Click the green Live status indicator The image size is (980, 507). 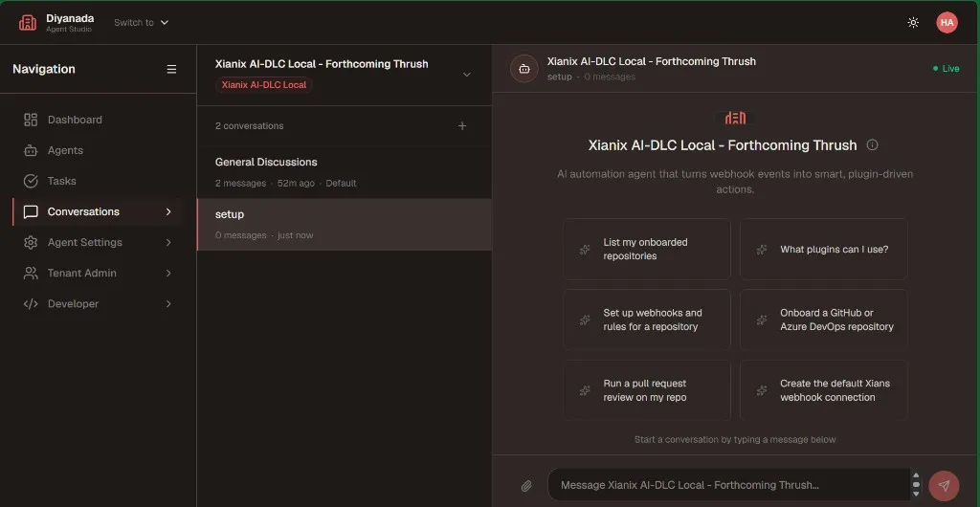(947, 69)
